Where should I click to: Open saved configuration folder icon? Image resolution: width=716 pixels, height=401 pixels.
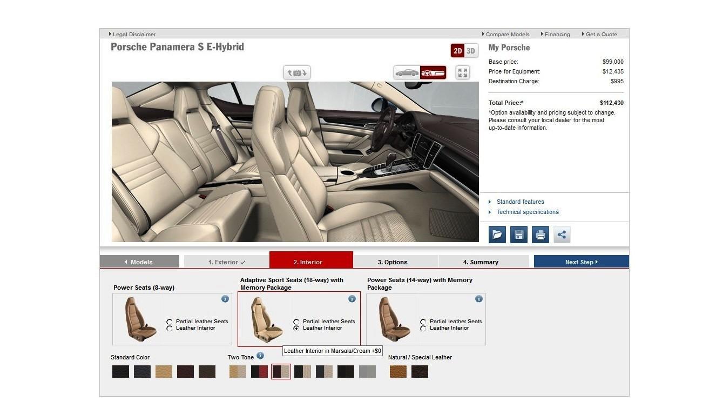[x=497, y=235]
